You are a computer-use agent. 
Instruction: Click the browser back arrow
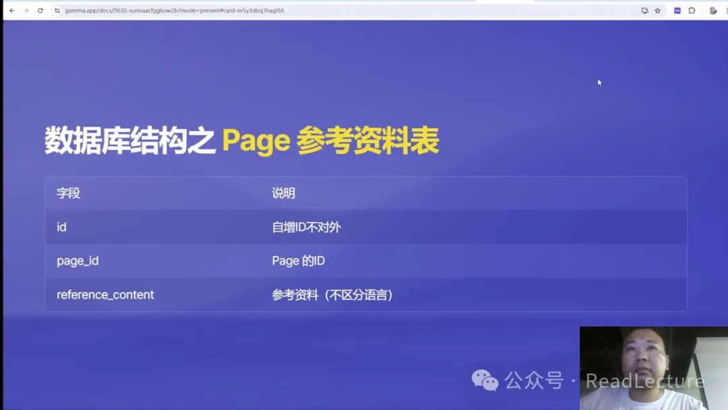(11, 11)
